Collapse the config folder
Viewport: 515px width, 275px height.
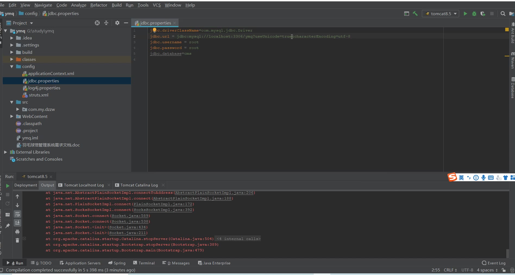coord(12,67)
